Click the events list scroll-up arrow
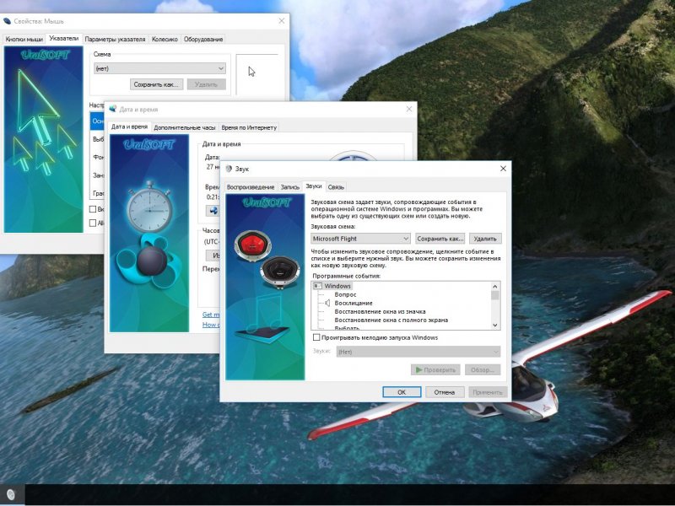Image resolution: width=675 pixels, height=506 pixels. [x=495, y=286]
